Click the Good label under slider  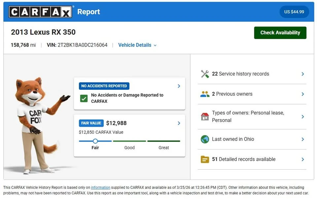(x=129, y=148)
